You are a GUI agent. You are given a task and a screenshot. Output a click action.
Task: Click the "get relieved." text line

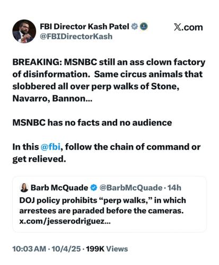point(39,159)
